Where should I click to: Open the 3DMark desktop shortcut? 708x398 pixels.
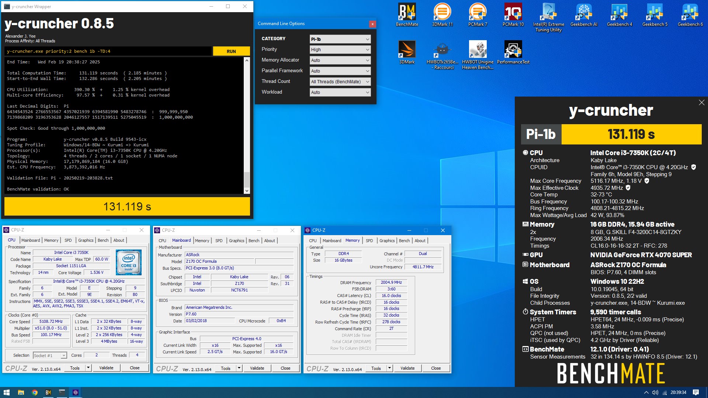coord(407,52)
